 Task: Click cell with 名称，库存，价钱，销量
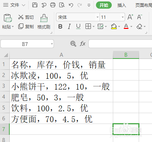[x=61, y=64]
